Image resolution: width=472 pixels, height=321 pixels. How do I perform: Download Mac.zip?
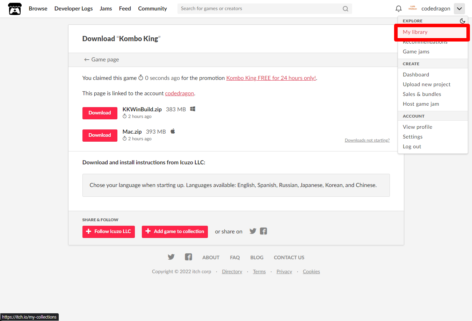coord(100,135)
